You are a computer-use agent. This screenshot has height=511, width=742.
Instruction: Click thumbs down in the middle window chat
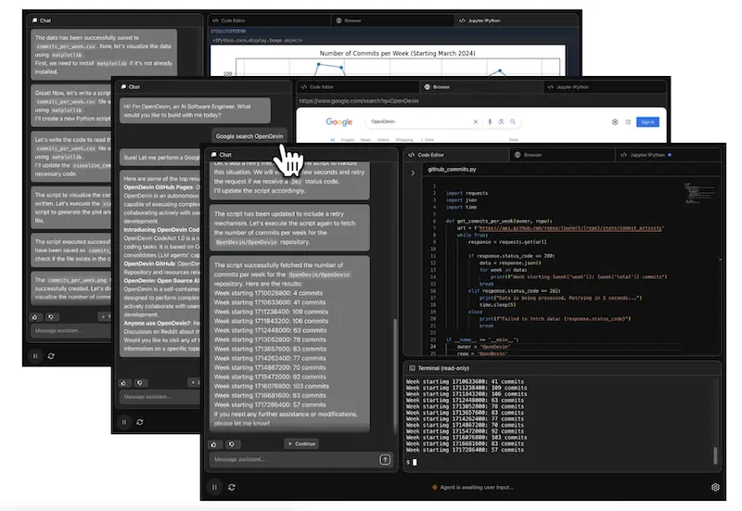(x=140, y=383)
